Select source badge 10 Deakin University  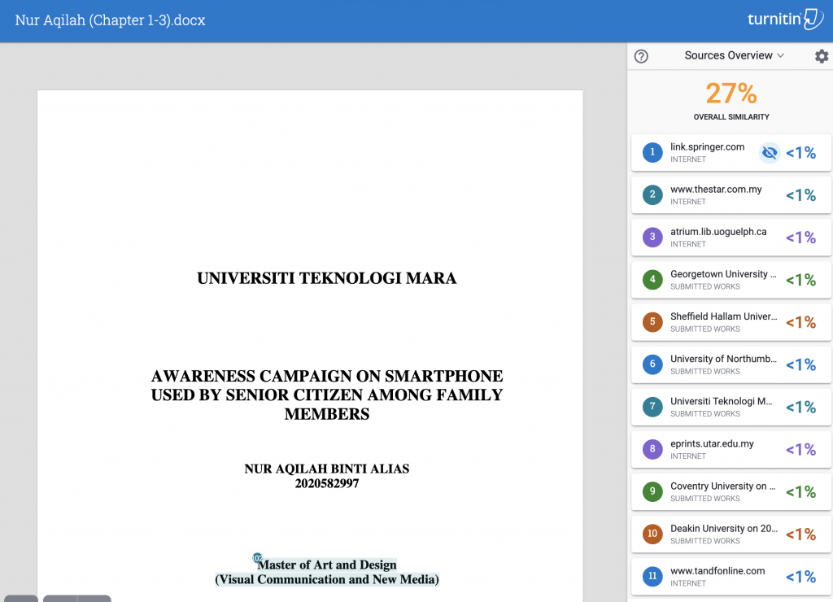tap(652, 534)
